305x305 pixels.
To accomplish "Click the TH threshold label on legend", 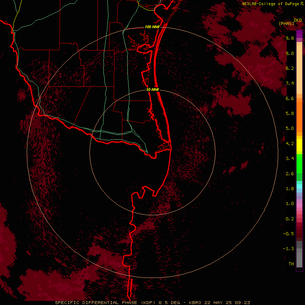I will [x=291, y=264].
